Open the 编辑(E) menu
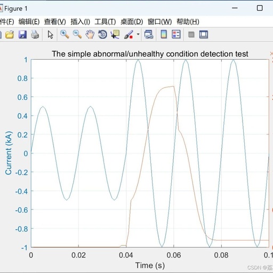Image resolution: width=273 pixels, height=273 pixels. (x=29, y=22)
